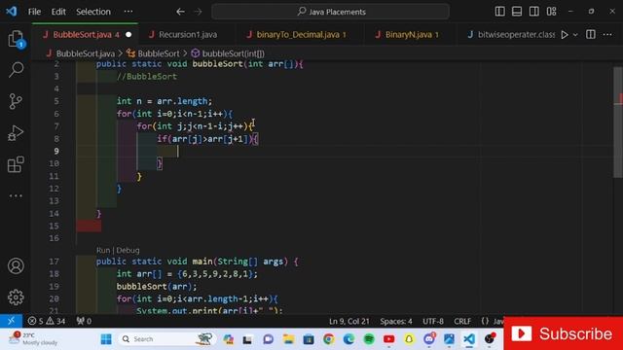Open the File menu

pos(34,12)
